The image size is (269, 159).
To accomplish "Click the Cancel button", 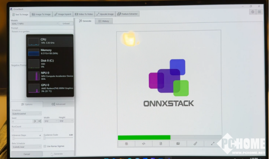I will click(27, 154).
